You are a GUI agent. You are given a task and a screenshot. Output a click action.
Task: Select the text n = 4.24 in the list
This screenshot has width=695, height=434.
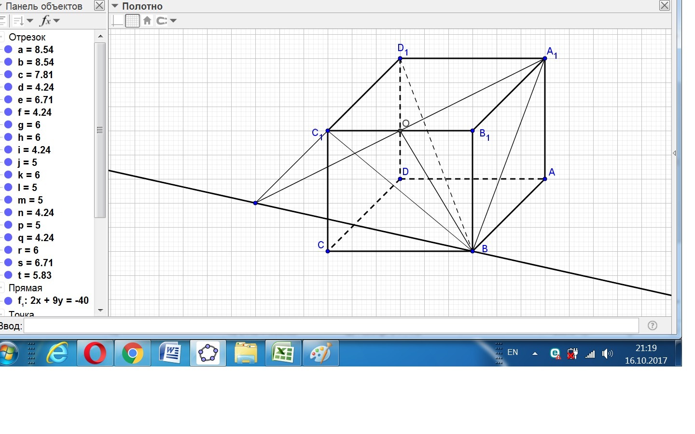coord(36,213)
